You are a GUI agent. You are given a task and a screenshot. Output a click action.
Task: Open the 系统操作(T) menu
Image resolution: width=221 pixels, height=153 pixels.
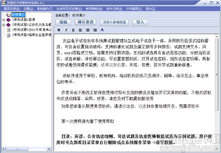[45, 9]
